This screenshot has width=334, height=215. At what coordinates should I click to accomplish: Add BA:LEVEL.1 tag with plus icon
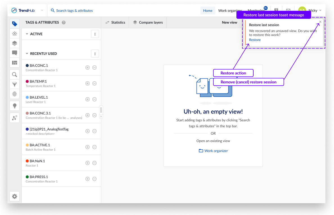[87, 99]
